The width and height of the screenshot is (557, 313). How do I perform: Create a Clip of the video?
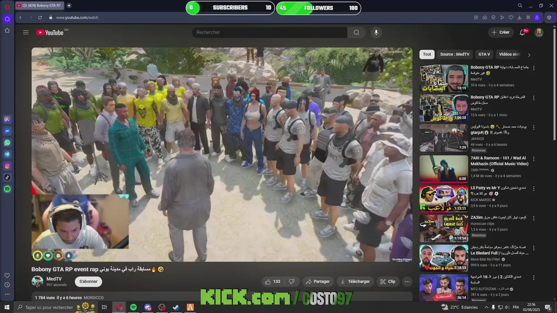[388, 282]
